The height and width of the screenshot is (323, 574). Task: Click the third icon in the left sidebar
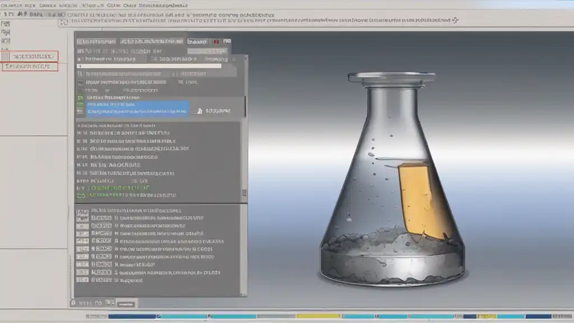point(6,41)
